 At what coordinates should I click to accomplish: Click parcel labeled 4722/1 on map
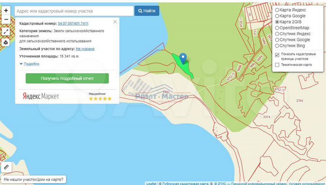pyautogui.click(x=241, y=22)
